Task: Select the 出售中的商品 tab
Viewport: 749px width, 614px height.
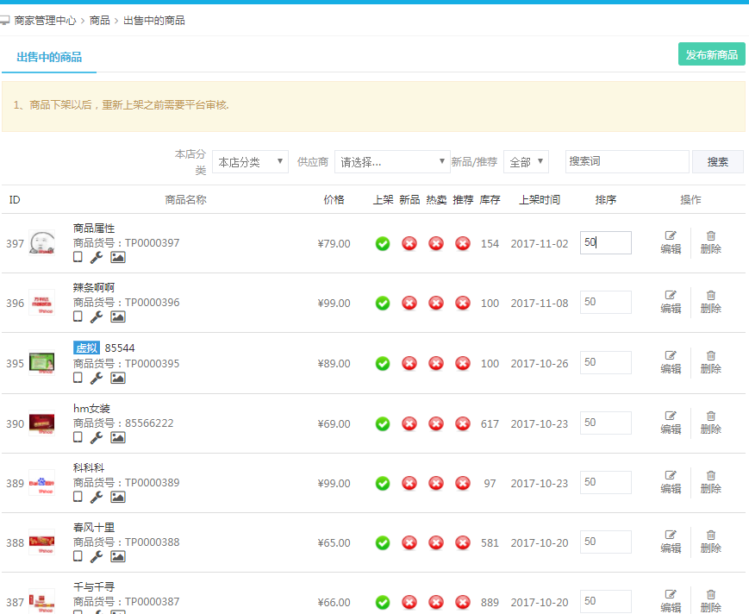Action: 49,57
